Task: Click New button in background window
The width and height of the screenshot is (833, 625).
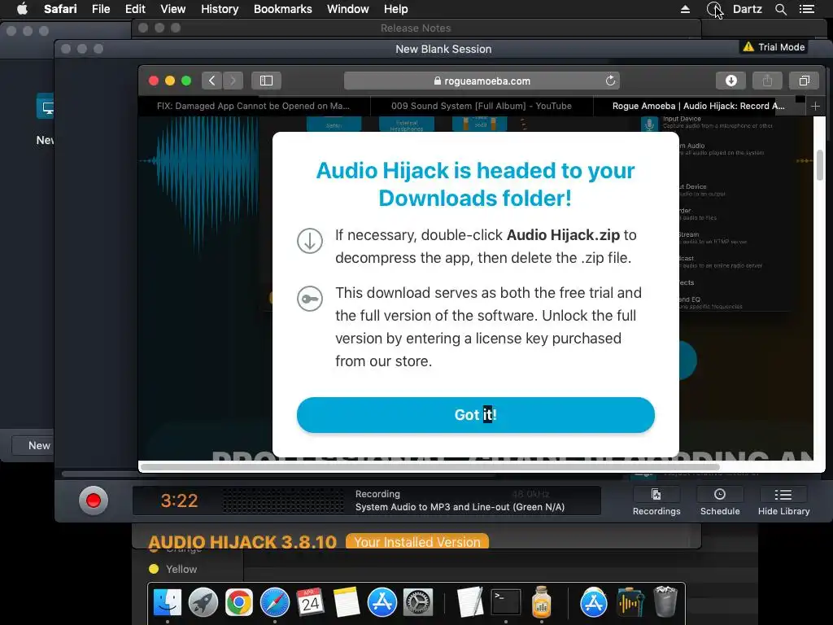Action: (x=33, y=445)
